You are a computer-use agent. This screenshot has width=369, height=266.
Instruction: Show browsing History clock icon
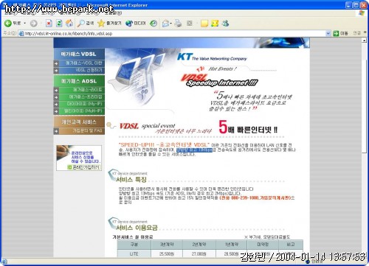(x=154, y=24)
